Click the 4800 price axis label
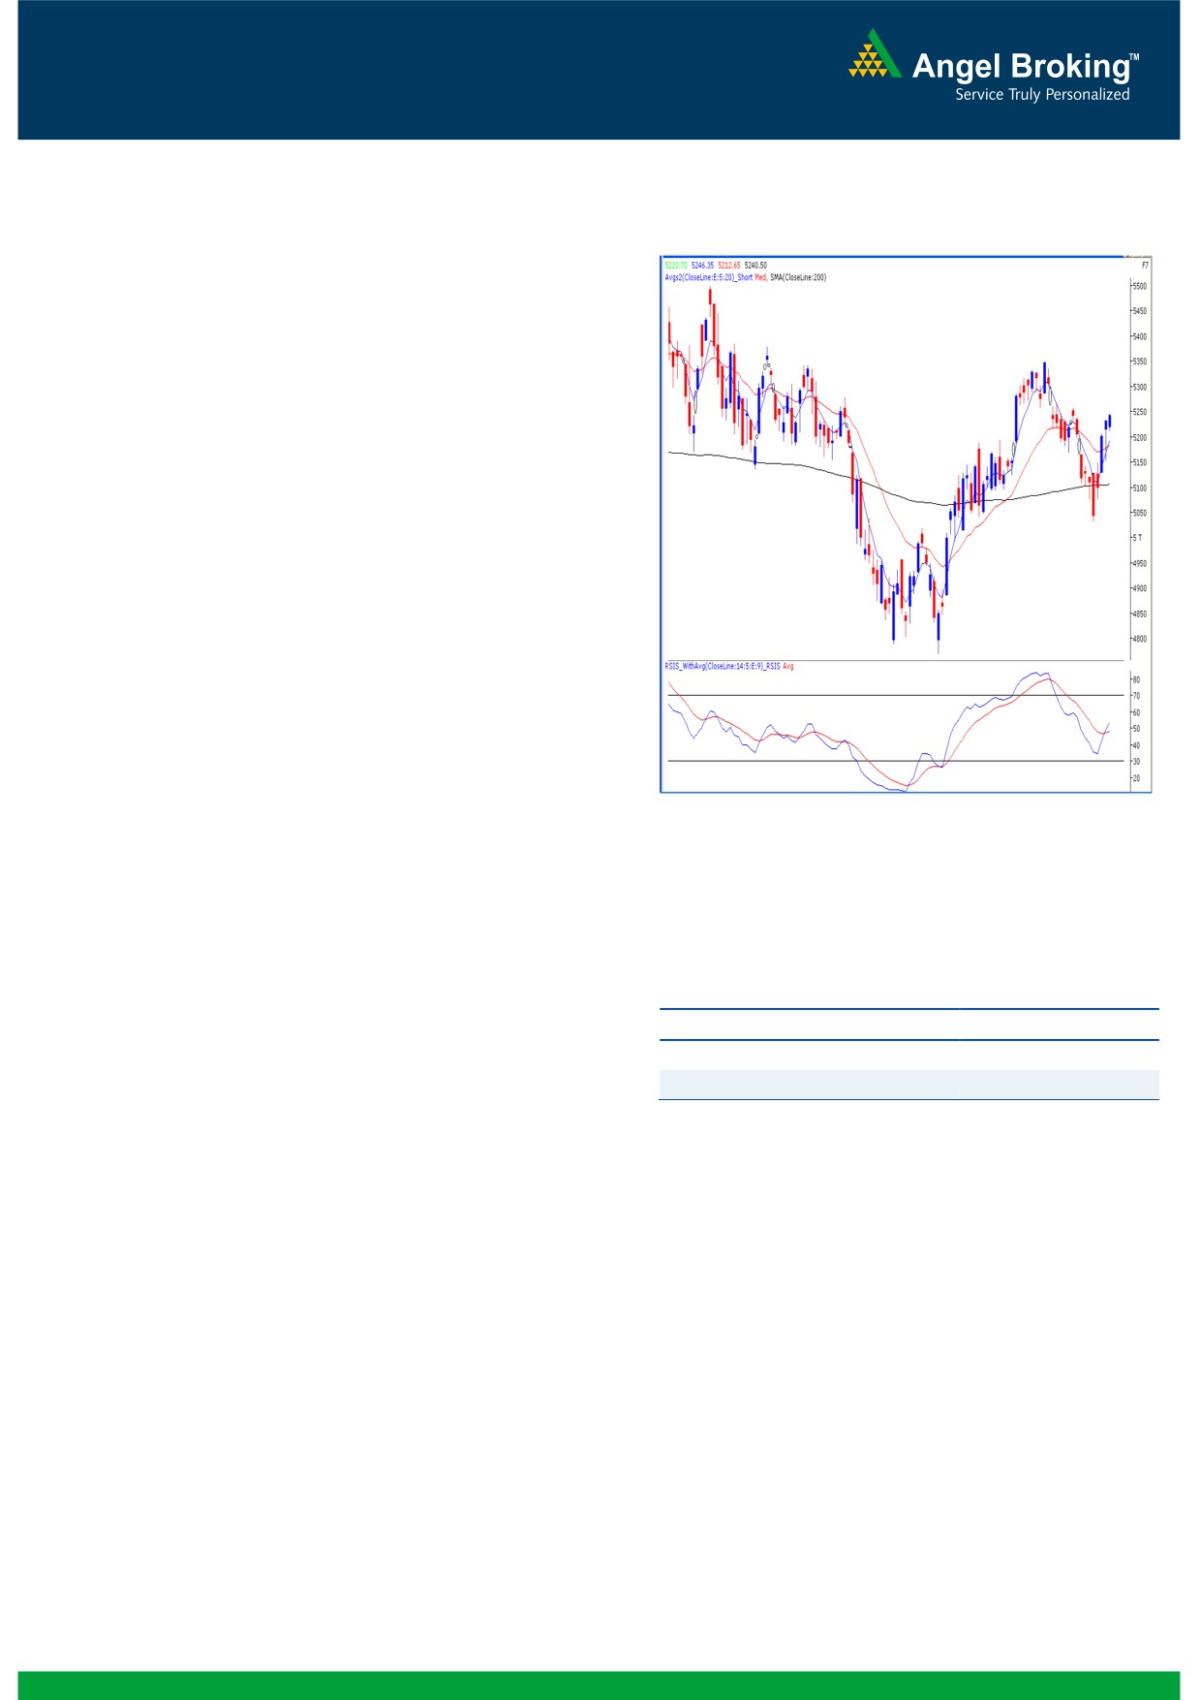1201x1700 pixels. (x=1139, y=640)
